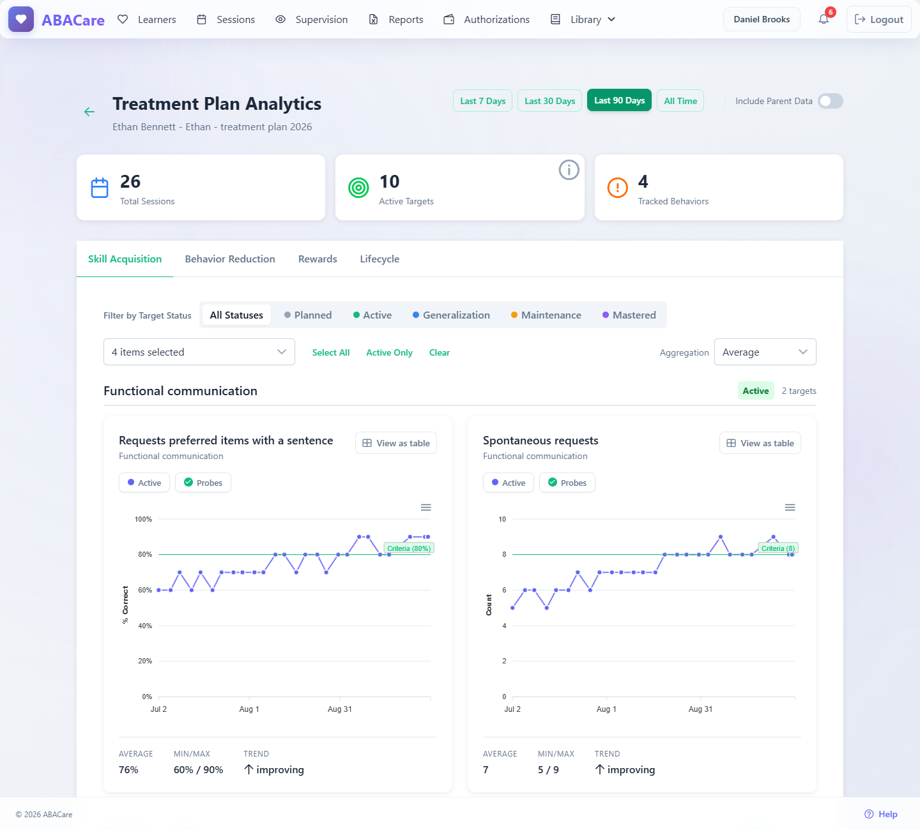Image resolution: width=920 pixels, height=830 pixels.
Task: Click the ABACare brand name
Action: [x=73, y=20]
